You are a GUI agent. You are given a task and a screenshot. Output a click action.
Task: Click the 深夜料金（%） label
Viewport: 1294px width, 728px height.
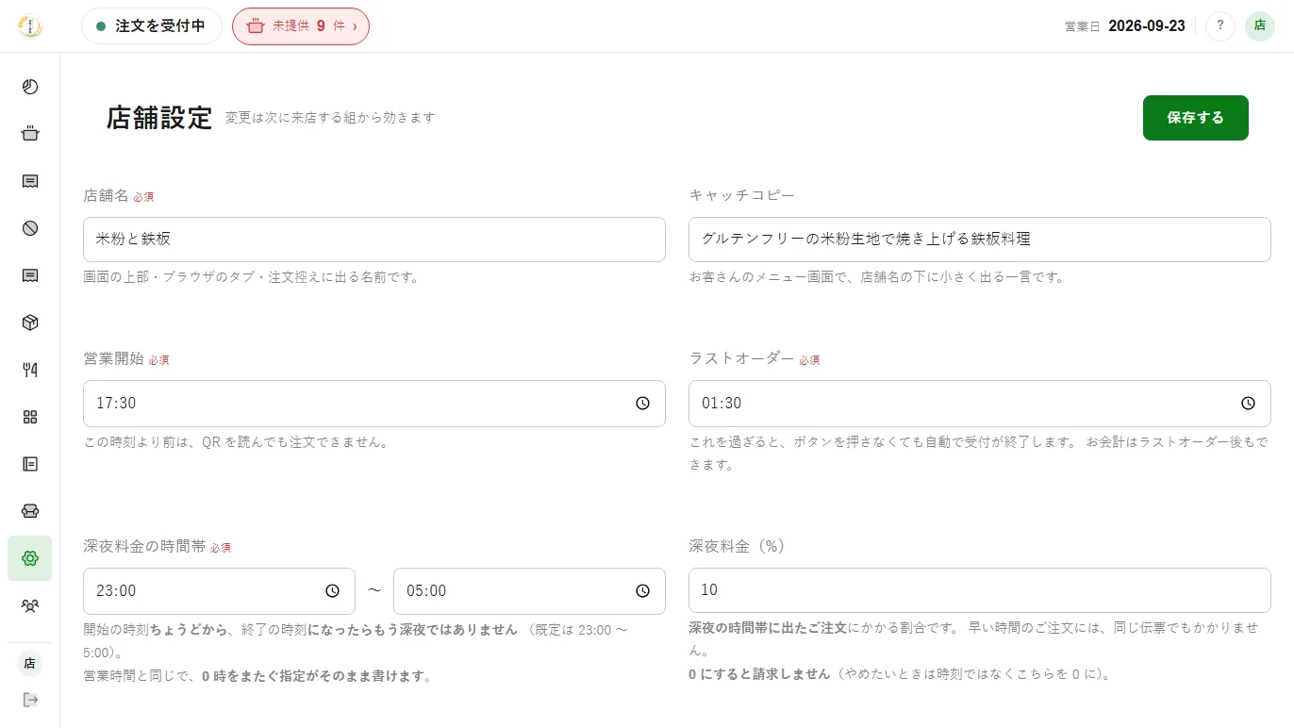(738, 546)
